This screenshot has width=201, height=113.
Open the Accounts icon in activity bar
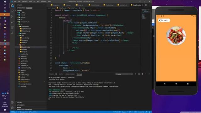(12, 102)
